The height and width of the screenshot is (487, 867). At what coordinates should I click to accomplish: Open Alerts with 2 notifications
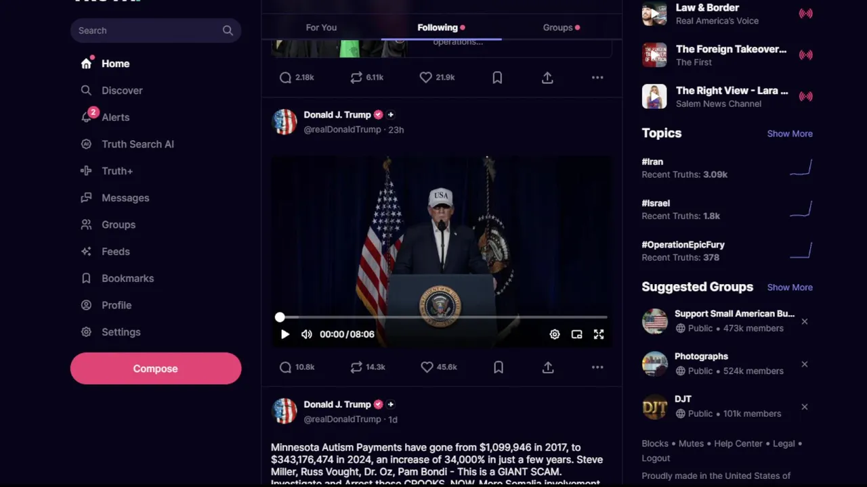click(x=105, y=116)
